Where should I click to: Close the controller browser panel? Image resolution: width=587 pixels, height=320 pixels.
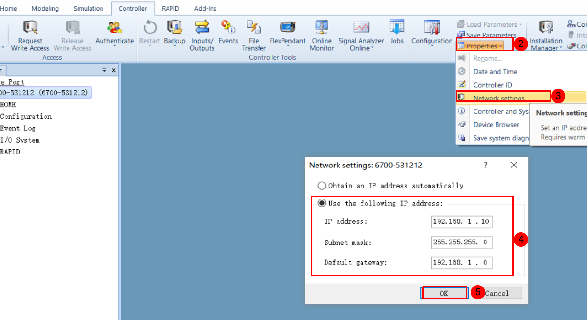coord(113,70)
